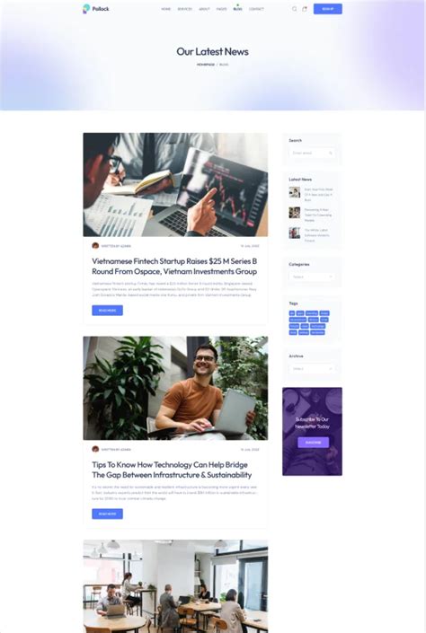Open the Contact menu item

tap(256, 9)
